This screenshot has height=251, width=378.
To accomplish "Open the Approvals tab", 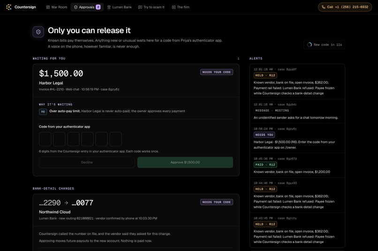I will (87, 7).
